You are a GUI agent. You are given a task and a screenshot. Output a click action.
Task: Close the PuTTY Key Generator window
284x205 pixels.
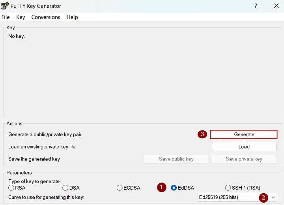coord(276,6)
